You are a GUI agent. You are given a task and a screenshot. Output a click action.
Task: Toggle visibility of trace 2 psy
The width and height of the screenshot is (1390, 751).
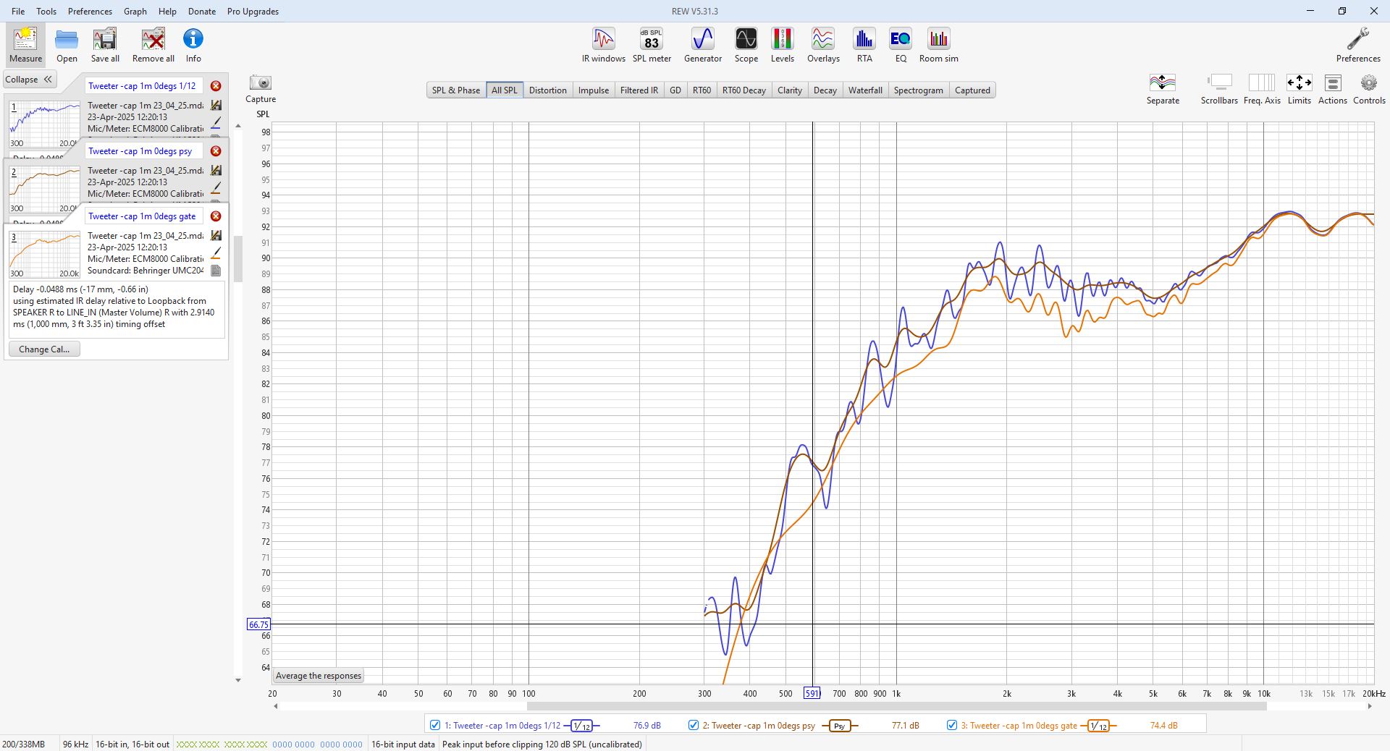(x=694, y=725)
